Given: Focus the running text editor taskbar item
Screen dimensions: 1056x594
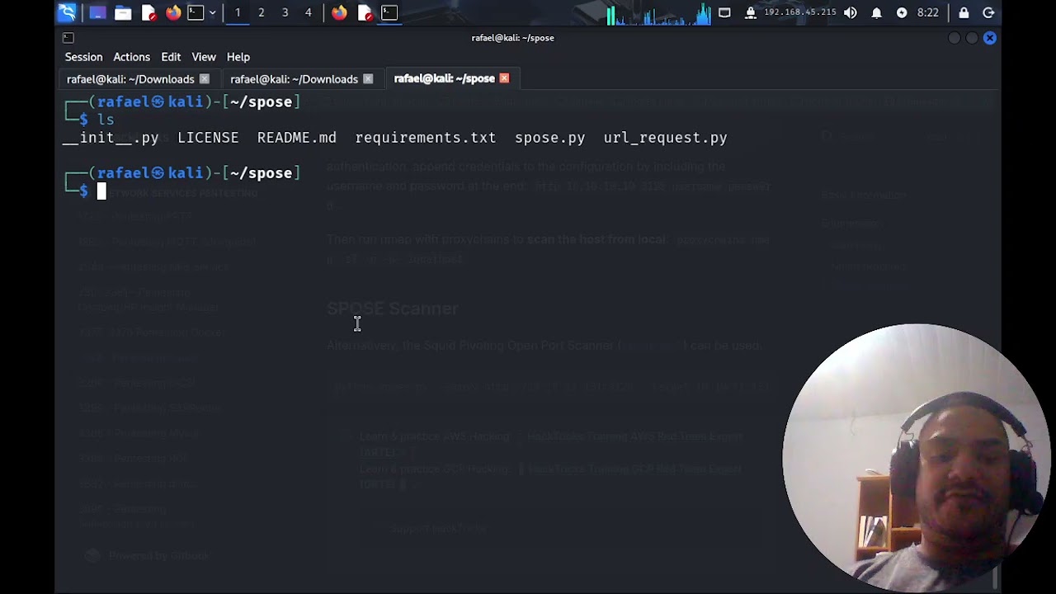Looking at the screenshot, I should [x=365, y=12].
